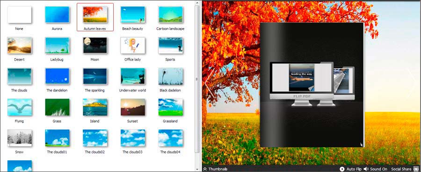Choose the Cartoon landscape background
The height and width of the screenshot is (172, 421).
[x=170, y=15]
